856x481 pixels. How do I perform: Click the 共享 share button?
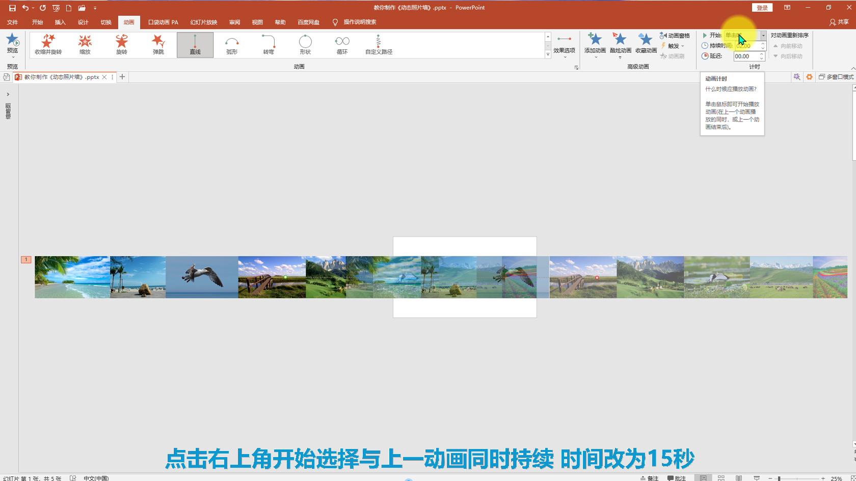click(839, 22)
